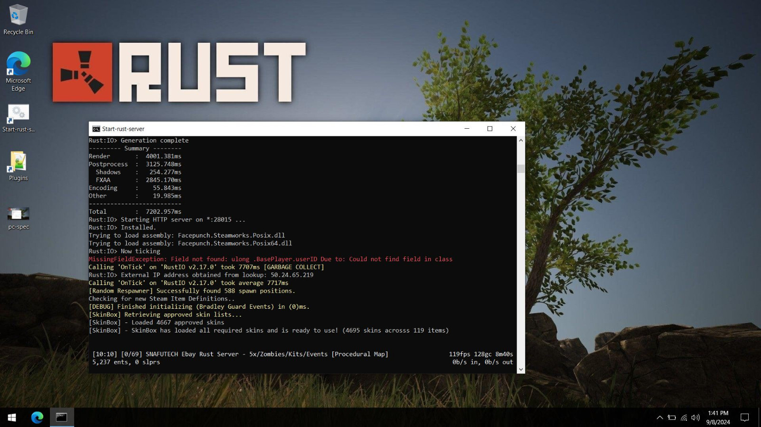Viewport: 761px width, 427px height.
Task: Click the 'FXAA : 2845.170ms' line
Action: coord(138,180)
